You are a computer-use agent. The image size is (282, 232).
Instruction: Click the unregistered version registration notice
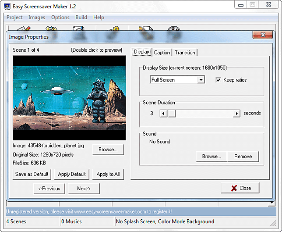point(141,211)
